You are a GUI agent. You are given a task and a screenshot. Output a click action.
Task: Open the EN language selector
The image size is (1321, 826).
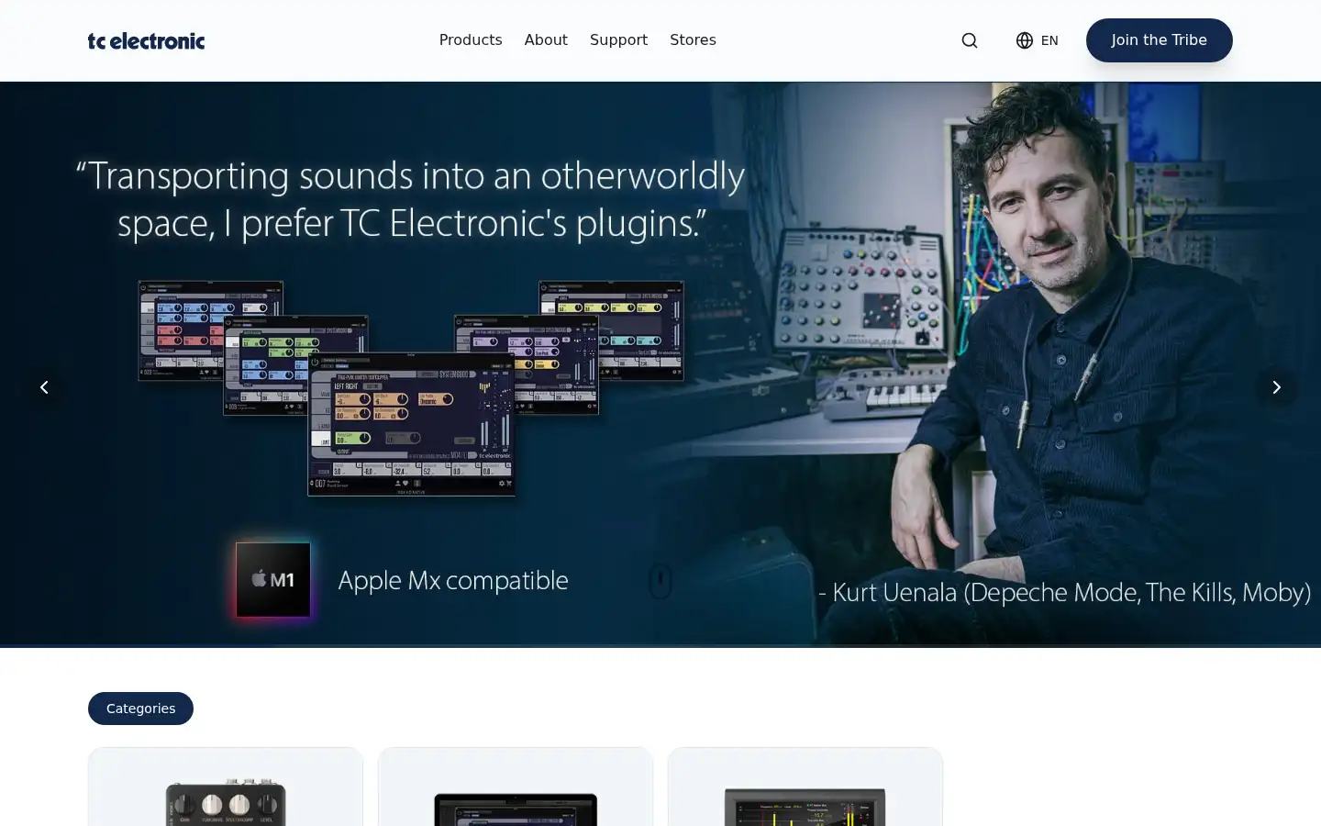pos(1038,40)
